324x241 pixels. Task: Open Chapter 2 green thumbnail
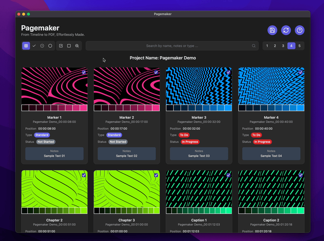[x=54, y=189]
